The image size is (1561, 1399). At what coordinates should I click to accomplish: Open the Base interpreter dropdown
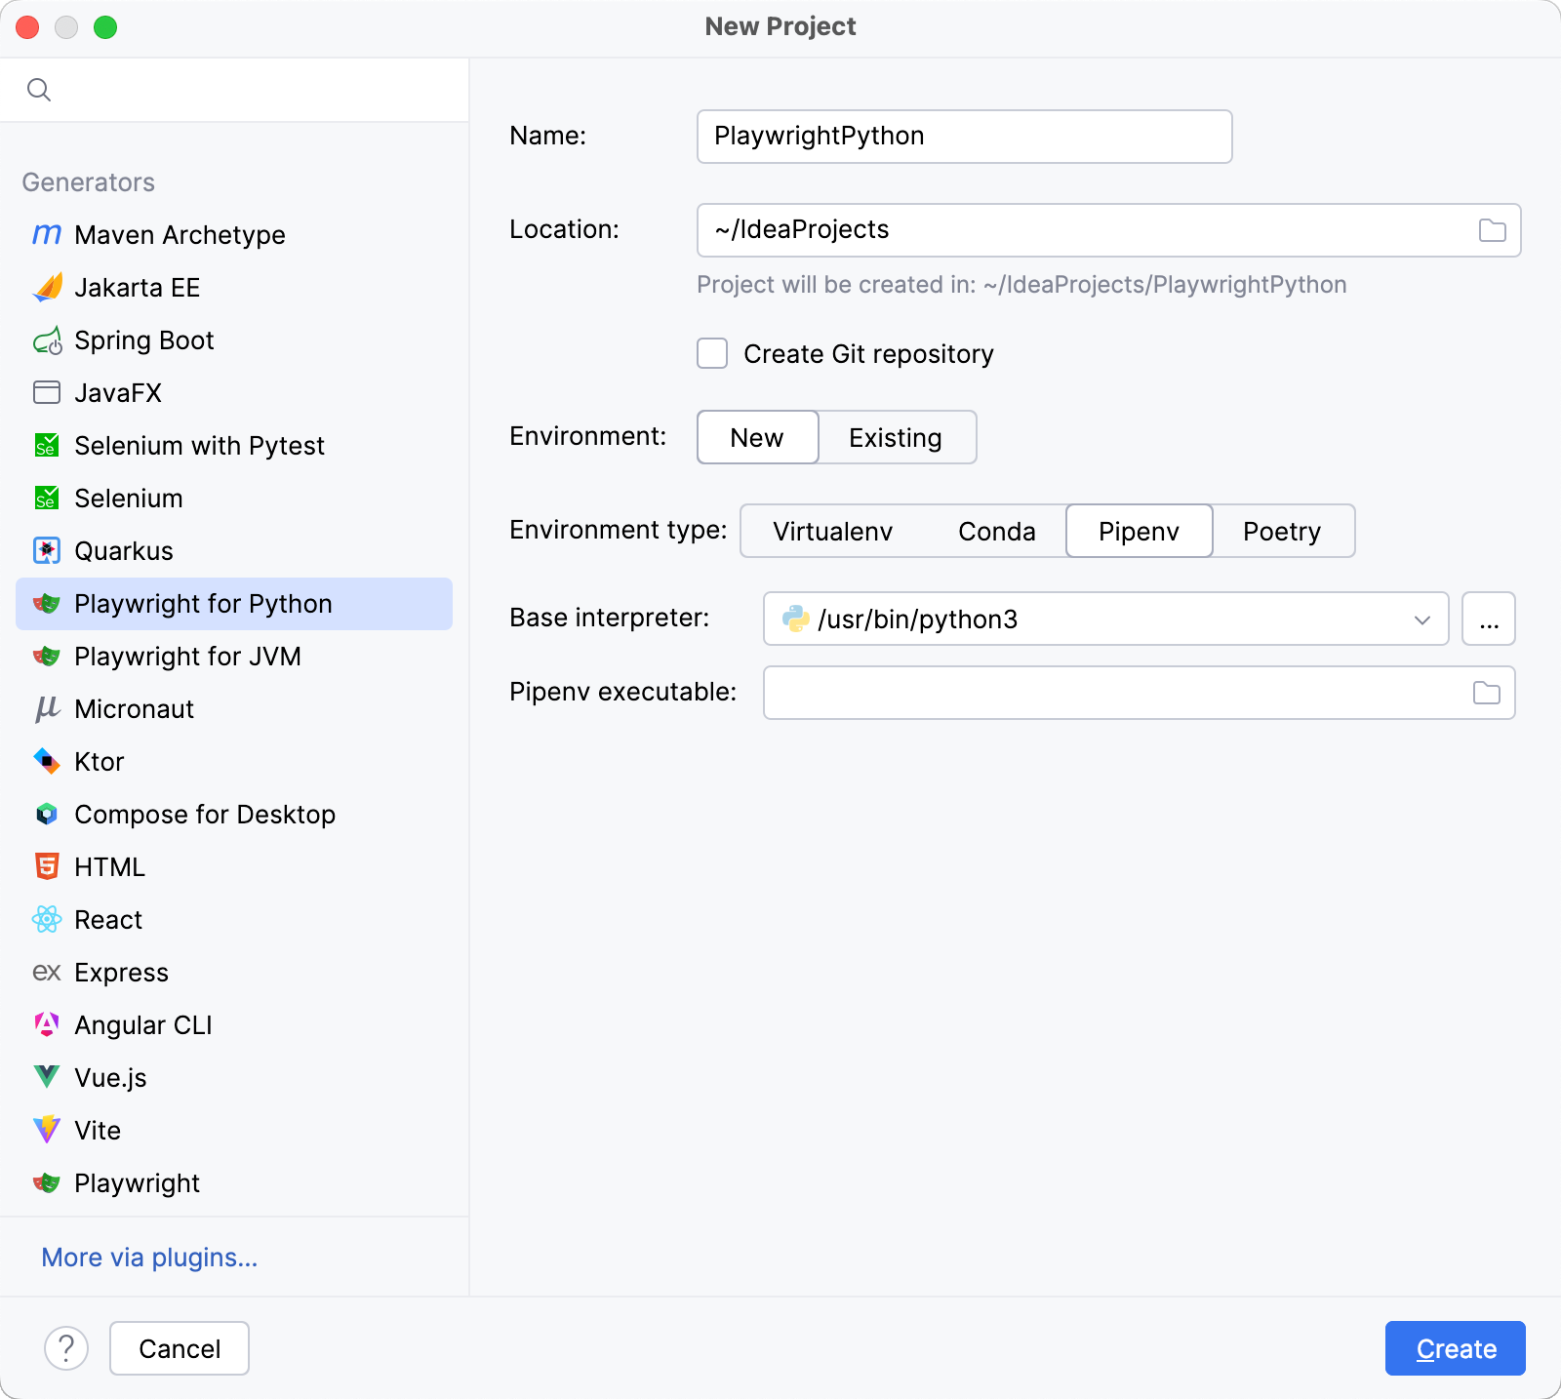coord(1422,619)
